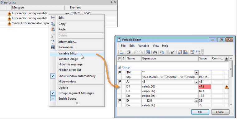Image resolution: width=237 pixels, height=119 pixels.
Task: Click the red 44.9 value cell
Action: point(205,87)
